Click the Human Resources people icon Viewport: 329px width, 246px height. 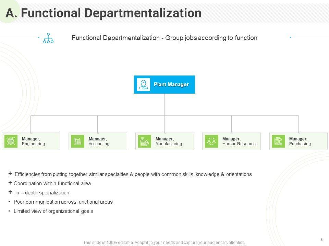pos(211,141)
